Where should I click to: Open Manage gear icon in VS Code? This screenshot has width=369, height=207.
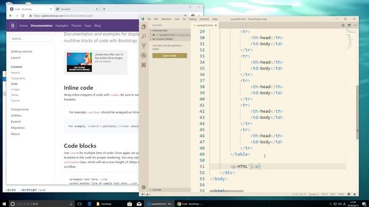coord(144,187)
